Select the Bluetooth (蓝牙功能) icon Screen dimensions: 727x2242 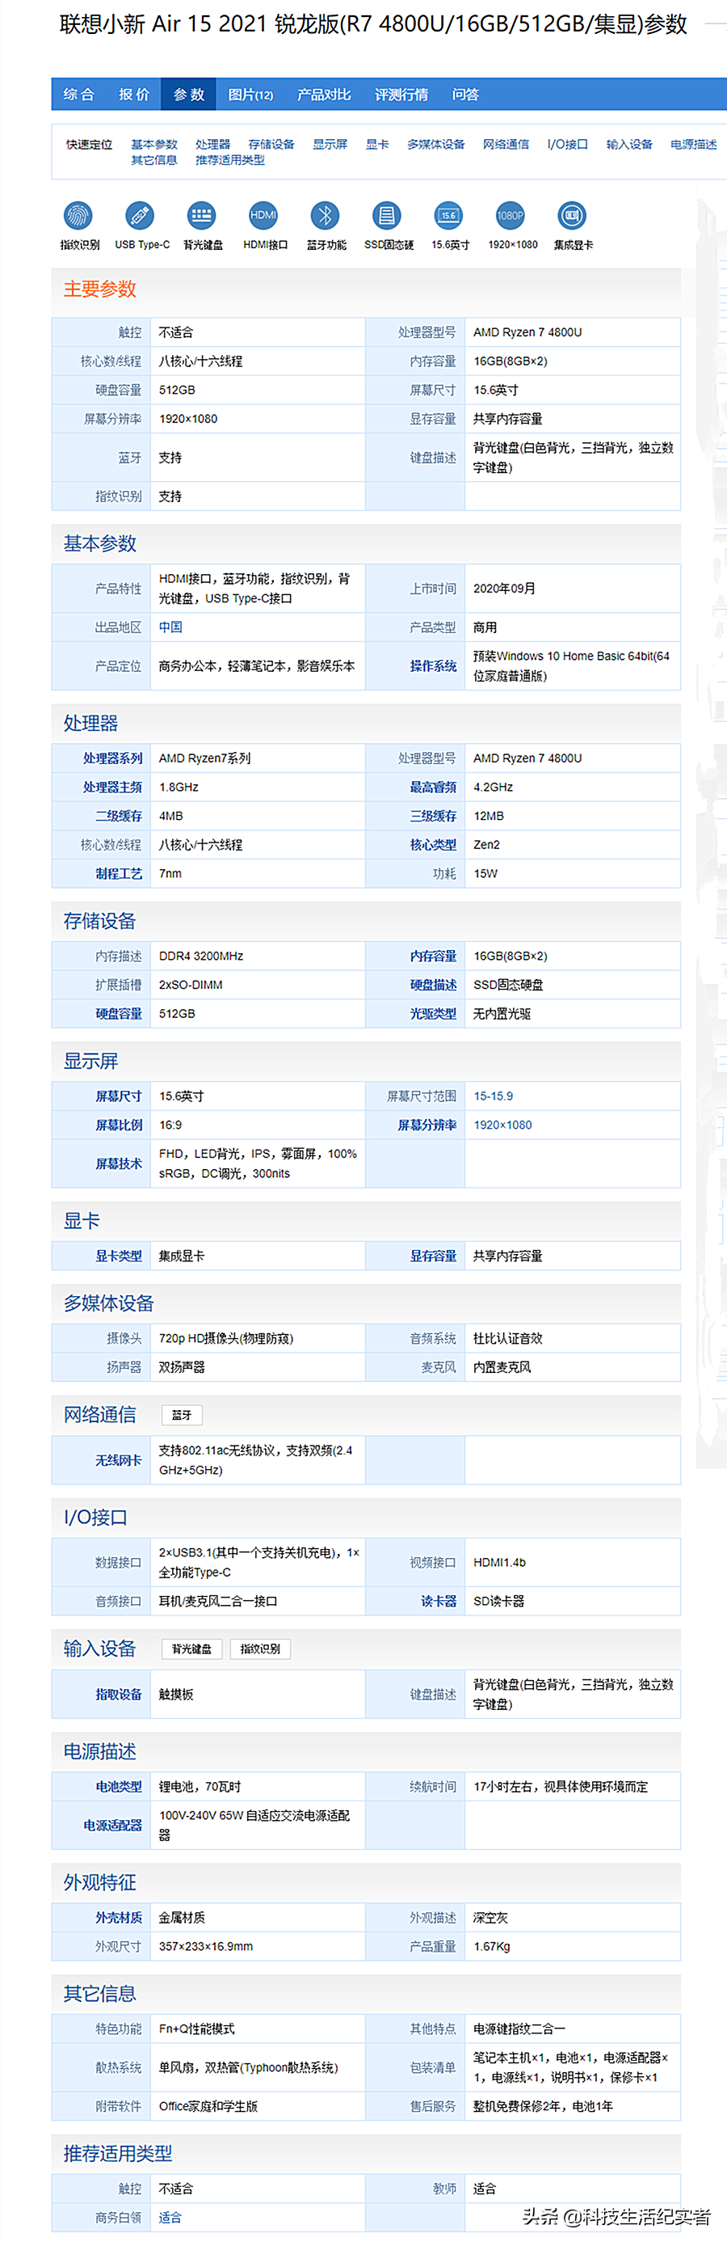tap(326, 215)
